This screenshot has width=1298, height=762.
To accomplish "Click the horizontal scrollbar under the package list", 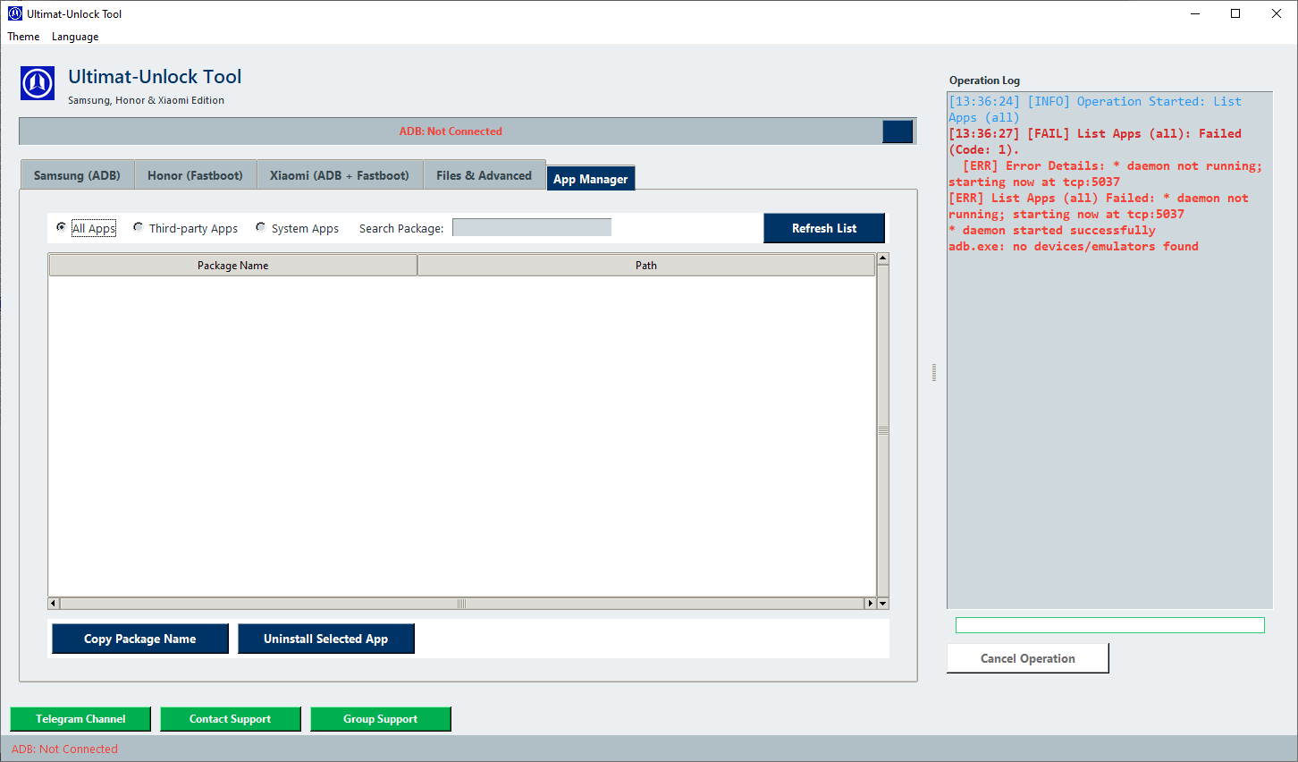I will tap(461, 603).
